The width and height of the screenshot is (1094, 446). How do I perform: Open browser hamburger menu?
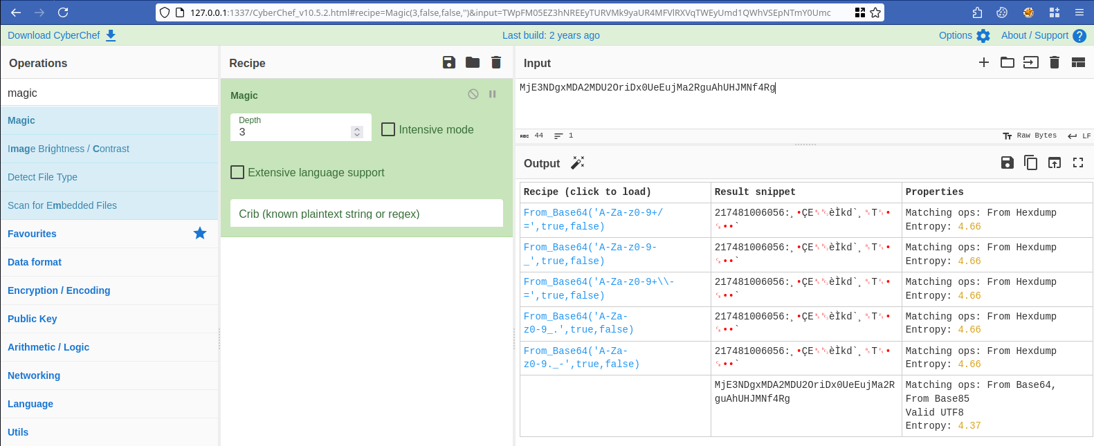point(1079,12)
